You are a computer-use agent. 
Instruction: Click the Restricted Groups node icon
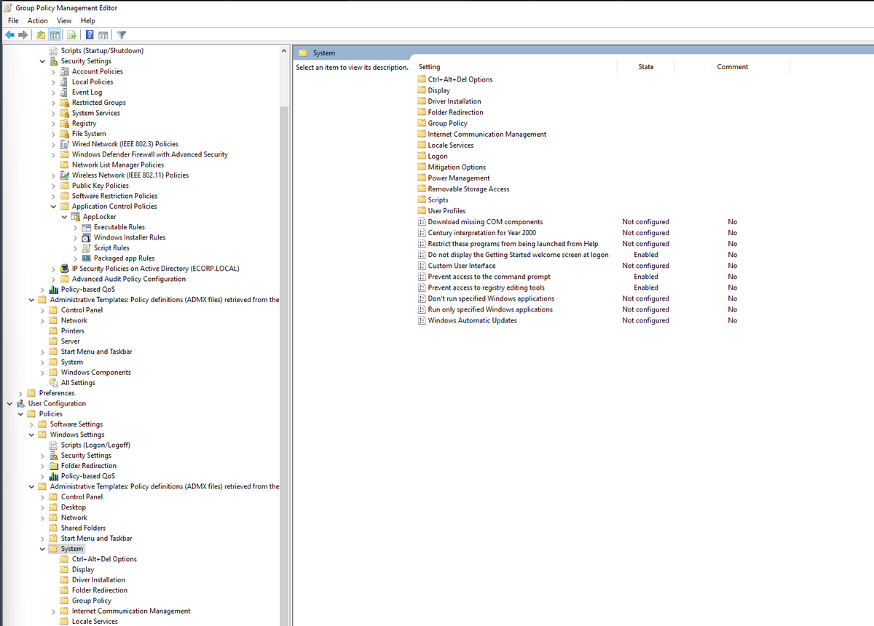(x=65, y=103)
